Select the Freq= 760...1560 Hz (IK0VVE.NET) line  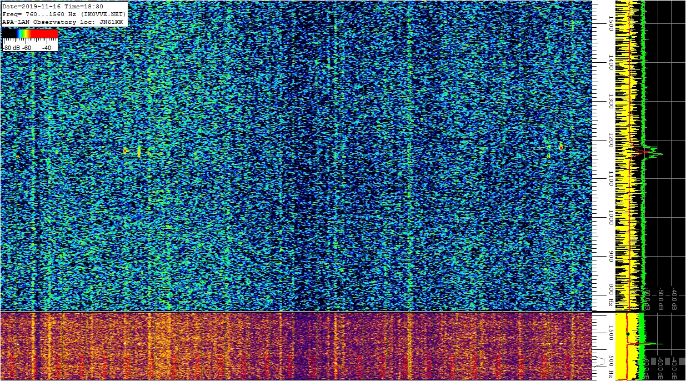(64, 14)
